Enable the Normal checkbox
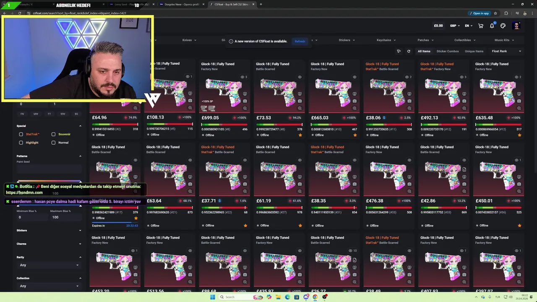Viewport: 537px width, 302px height. 53,143
